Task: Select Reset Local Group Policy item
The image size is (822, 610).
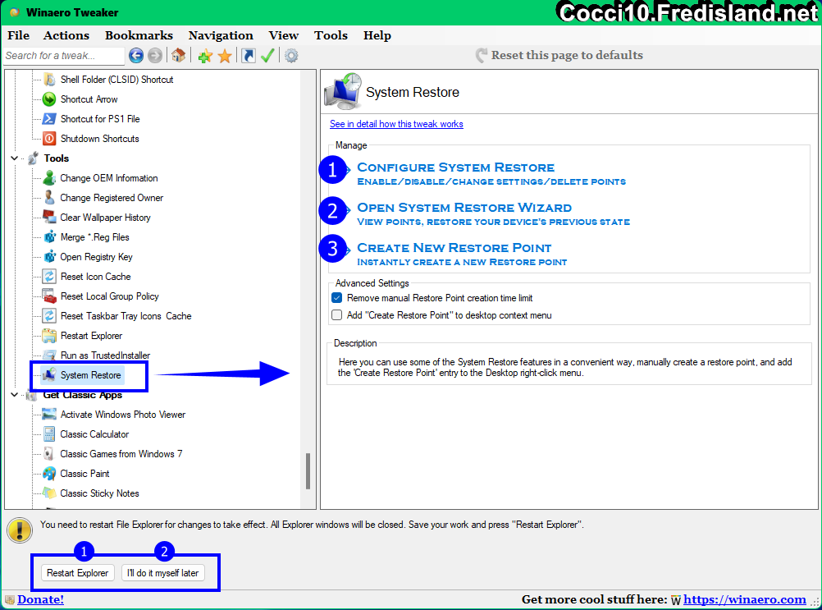Action: tap(110, 296)
